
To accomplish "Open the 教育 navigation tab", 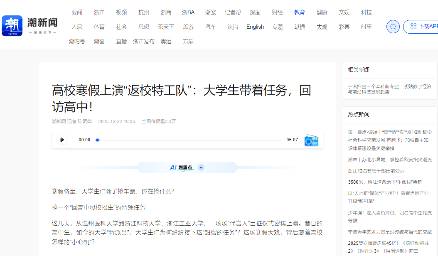I will [x=299, y=12].
